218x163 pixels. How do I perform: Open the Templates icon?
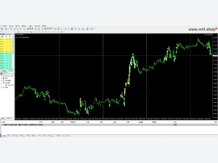[x=92, y=29]
